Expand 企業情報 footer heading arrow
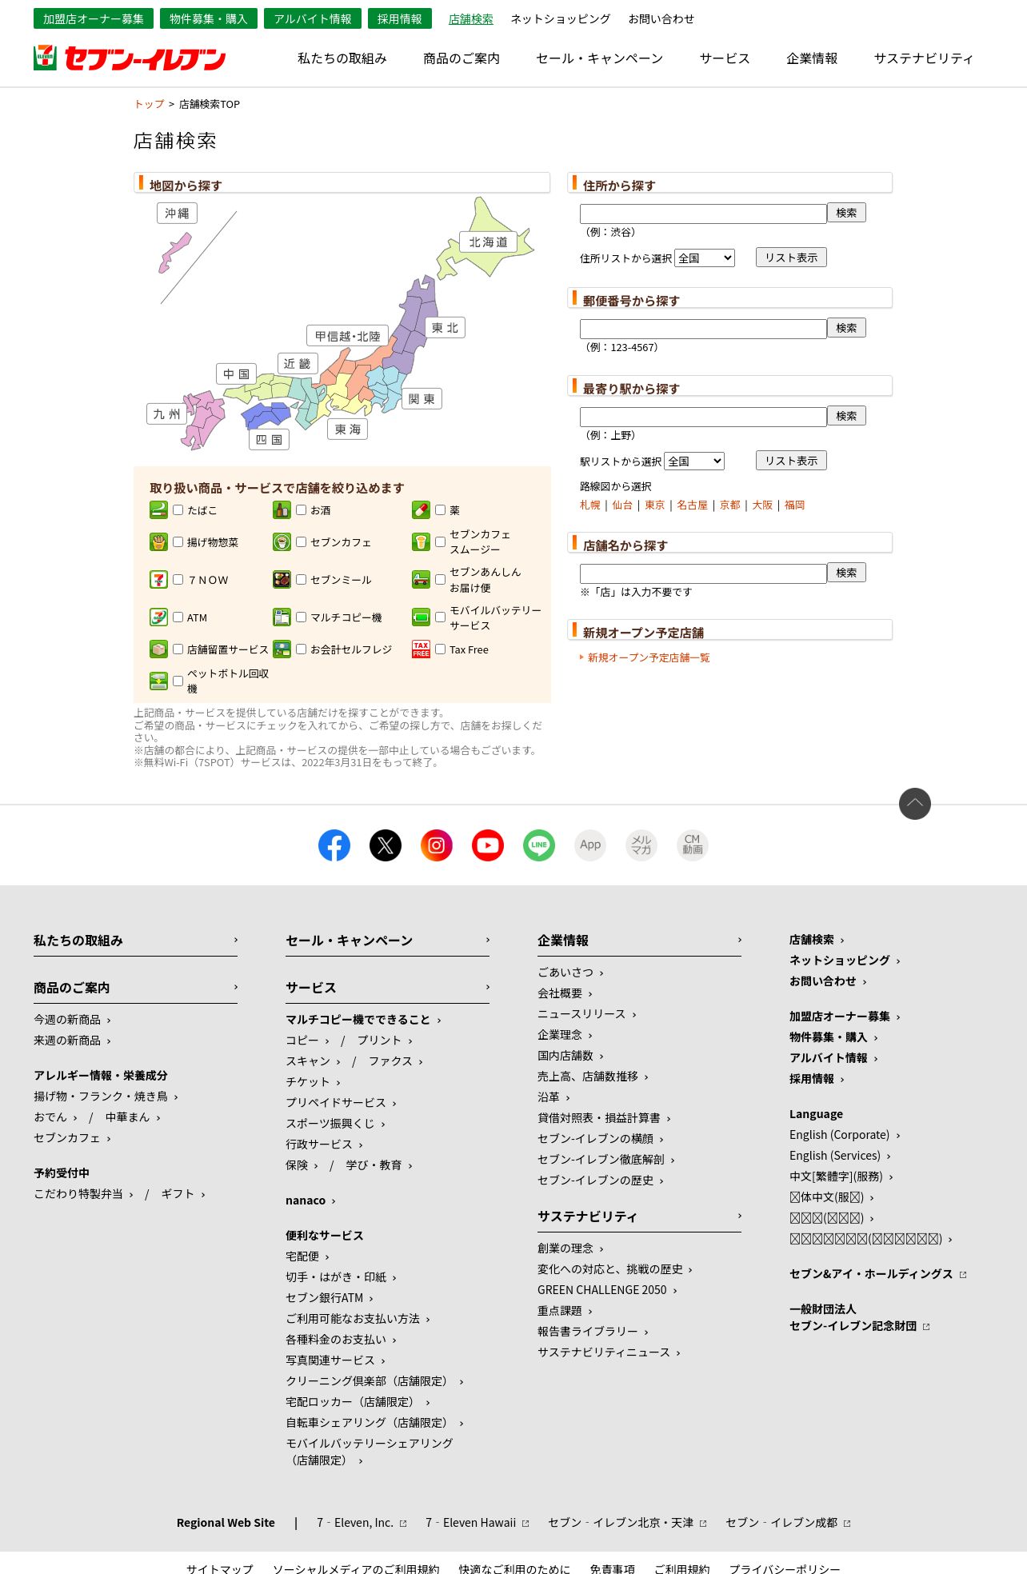 click(739, 940)
